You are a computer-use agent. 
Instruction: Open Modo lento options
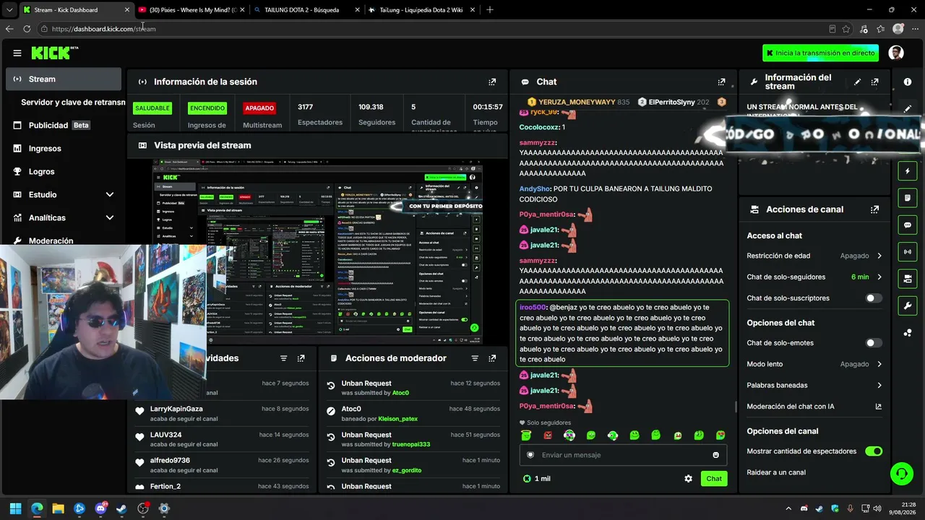[814, 364]
